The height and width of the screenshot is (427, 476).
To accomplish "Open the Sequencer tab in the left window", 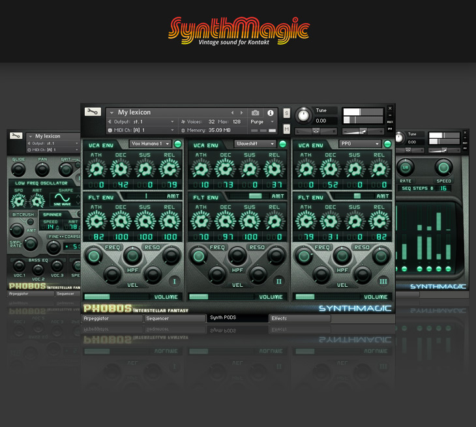I will (68, 294).
